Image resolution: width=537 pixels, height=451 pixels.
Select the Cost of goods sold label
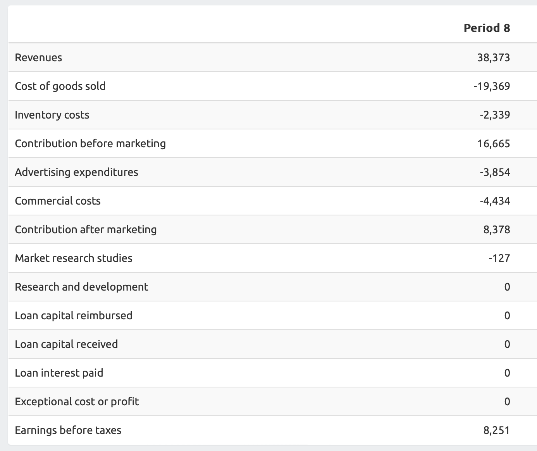click(x=60, y=86)
